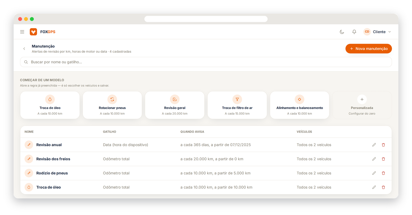Edit the Revisão anual rule
Viewport: 412px width, 215px height.
[x=374, y=145]
